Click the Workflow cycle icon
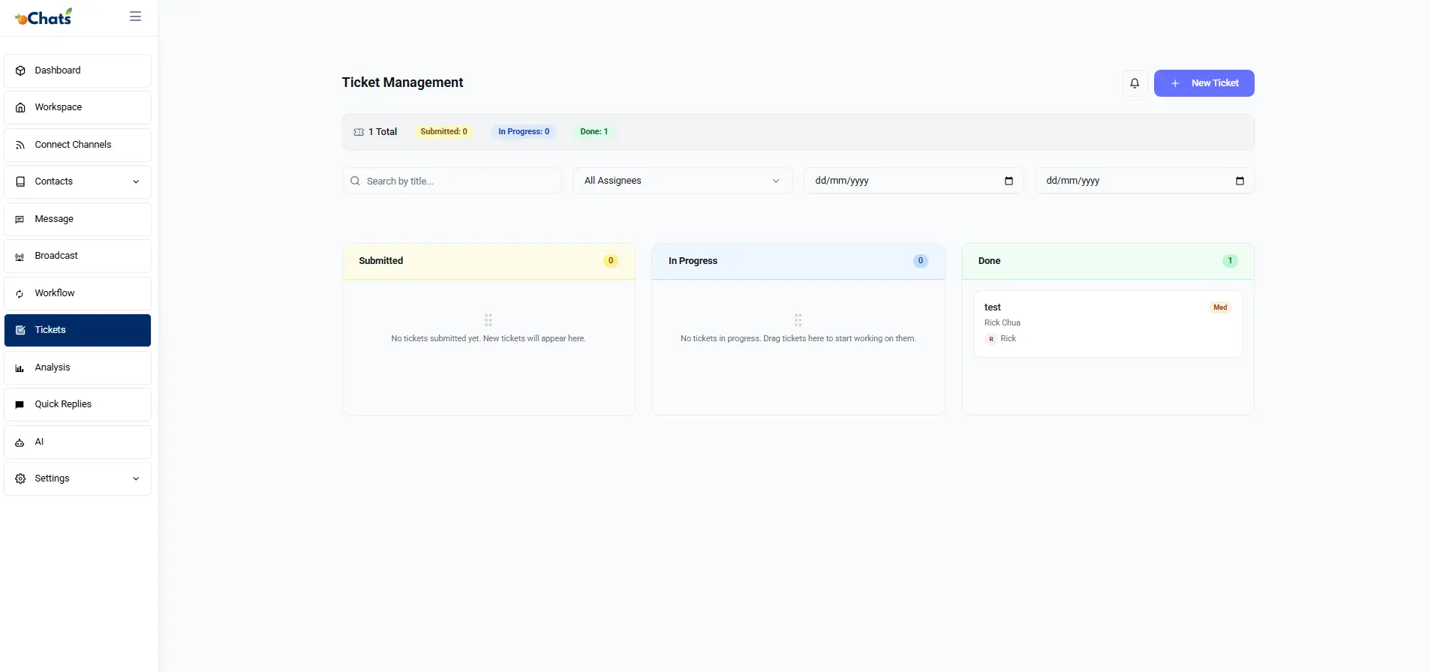The height and width of the screenshot is (672, 1431). click(20, 293)
